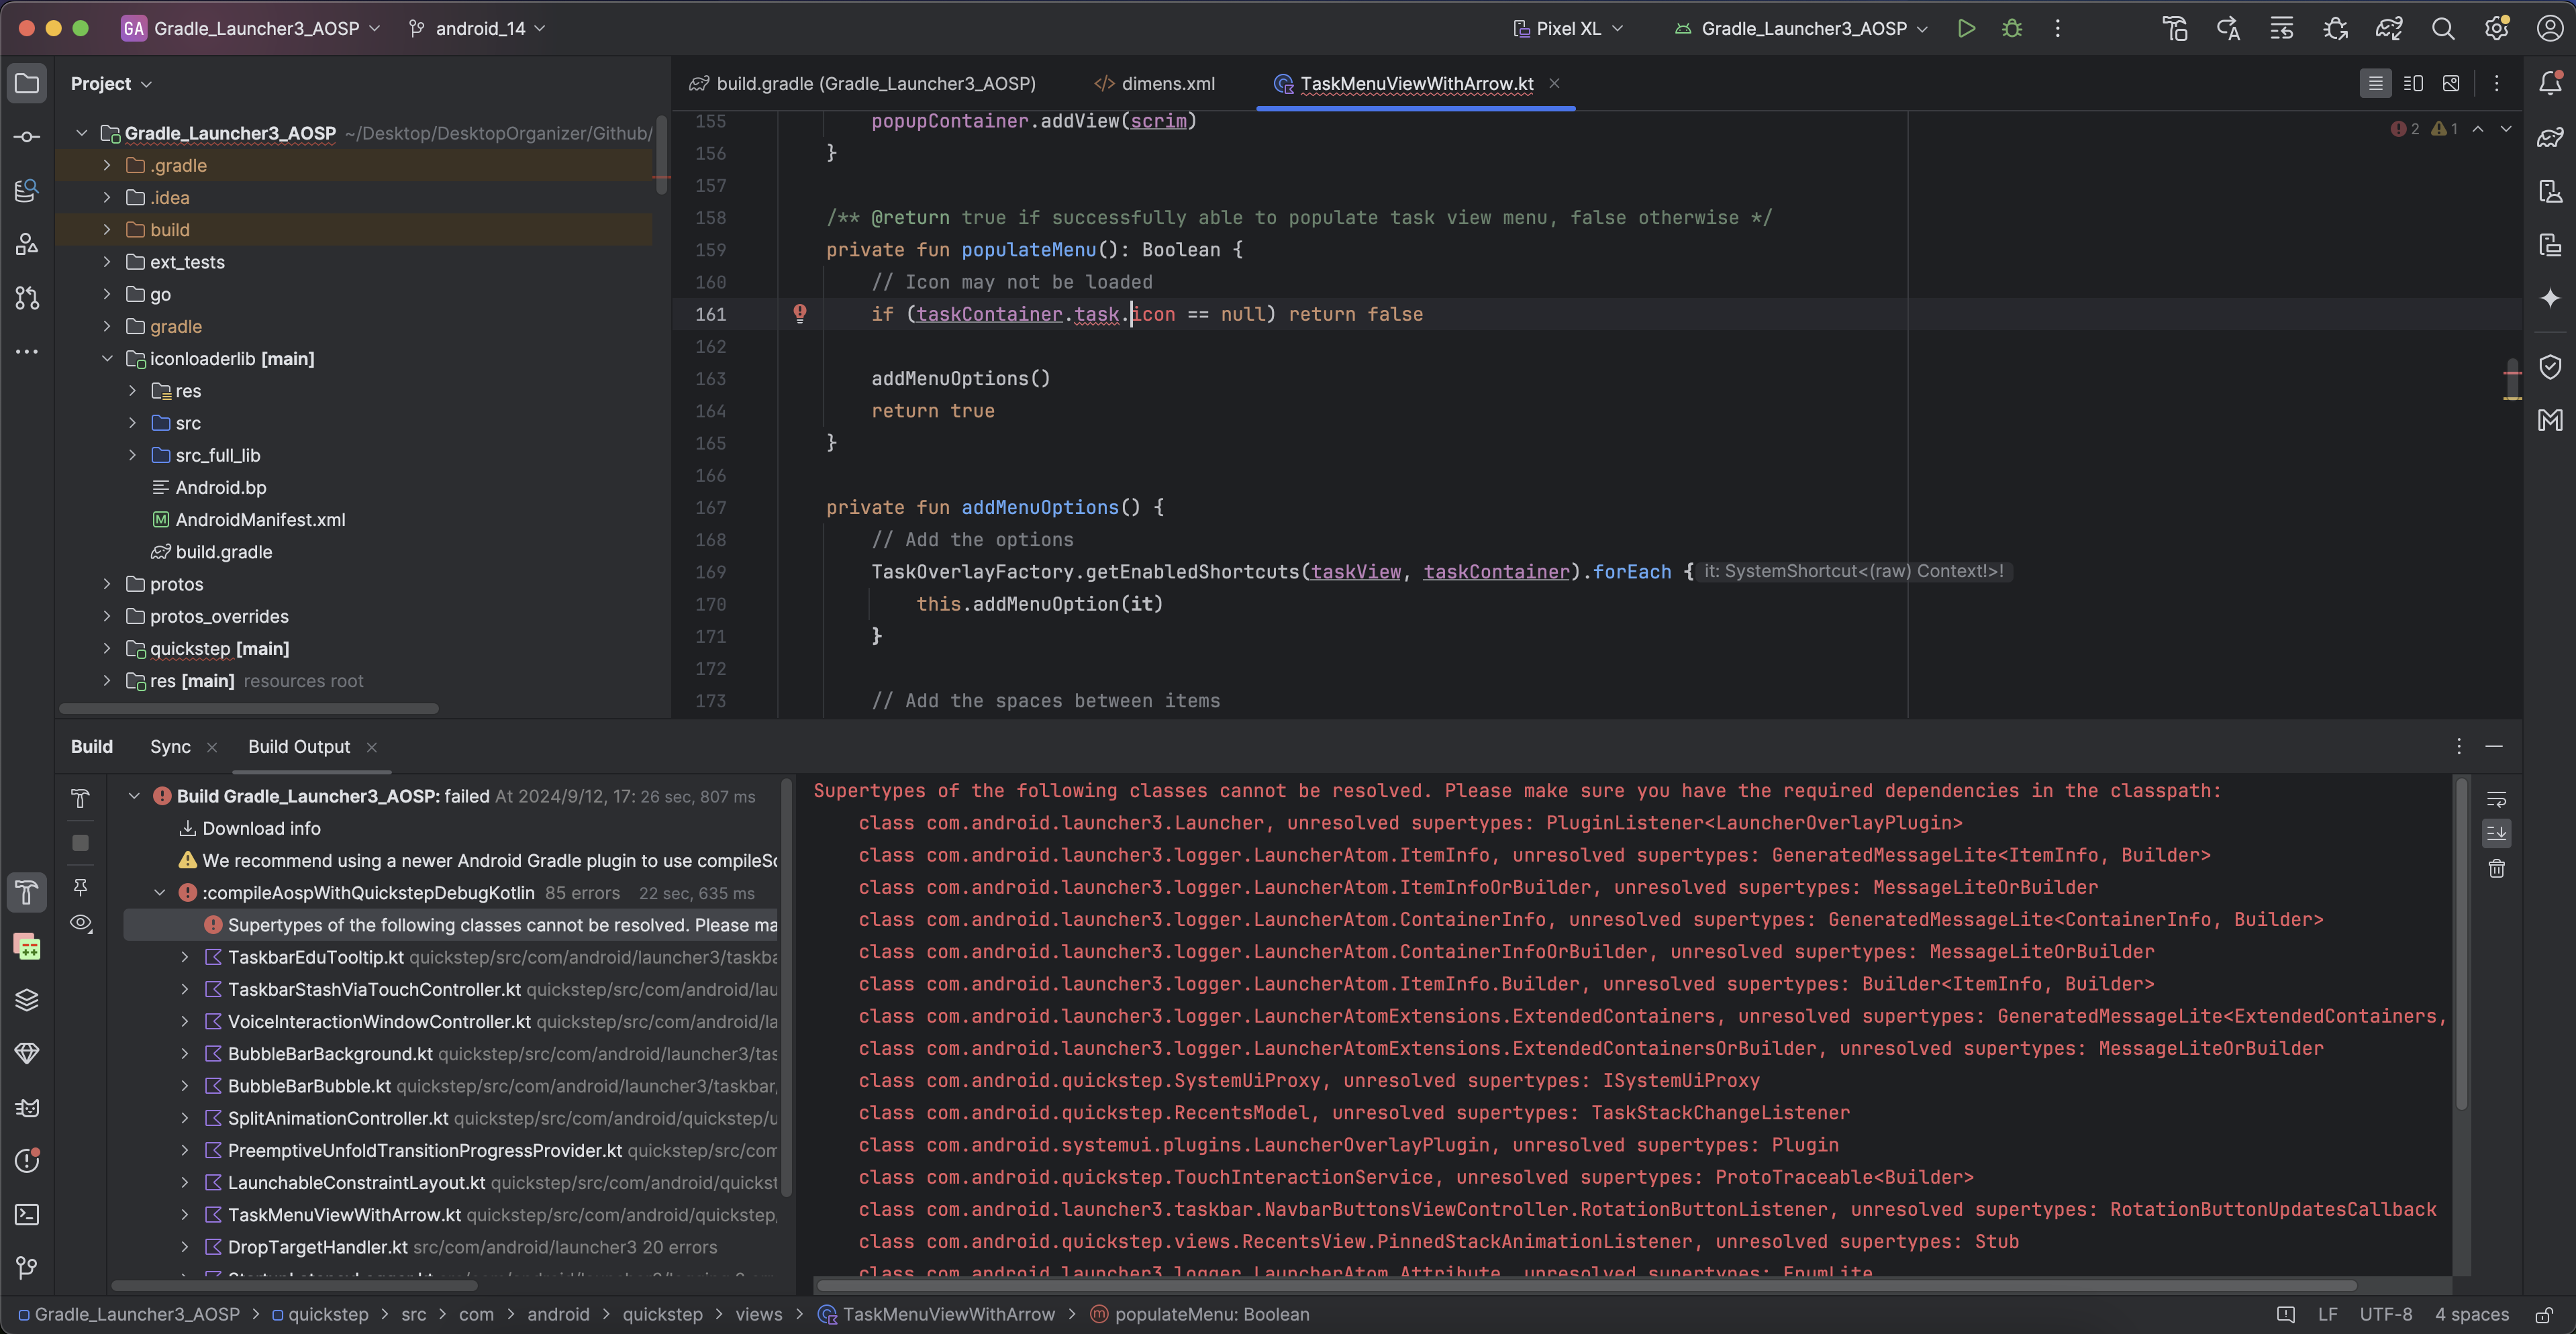This screenshot has height=1334, width=2576.
Task: Click build output vertical scrollbar
Action: [x=2461, y=945]
